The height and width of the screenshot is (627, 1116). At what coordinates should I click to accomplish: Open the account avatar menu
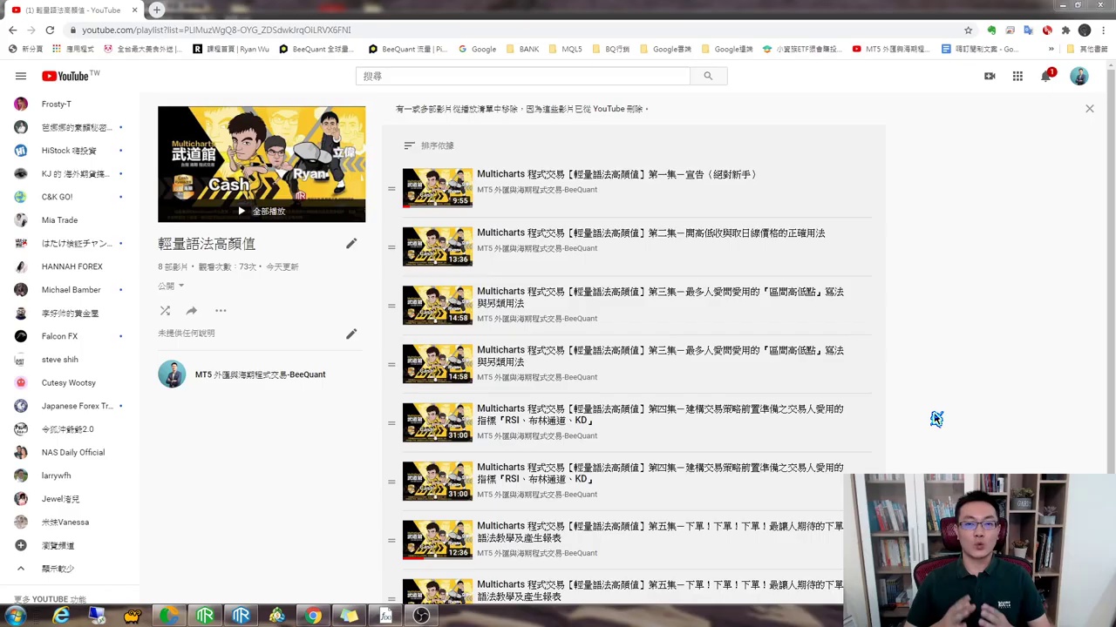[x=1079, y=77]
